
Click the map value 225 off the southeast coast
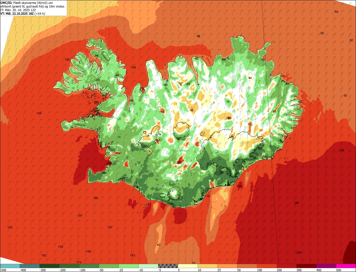pos(239,186)
